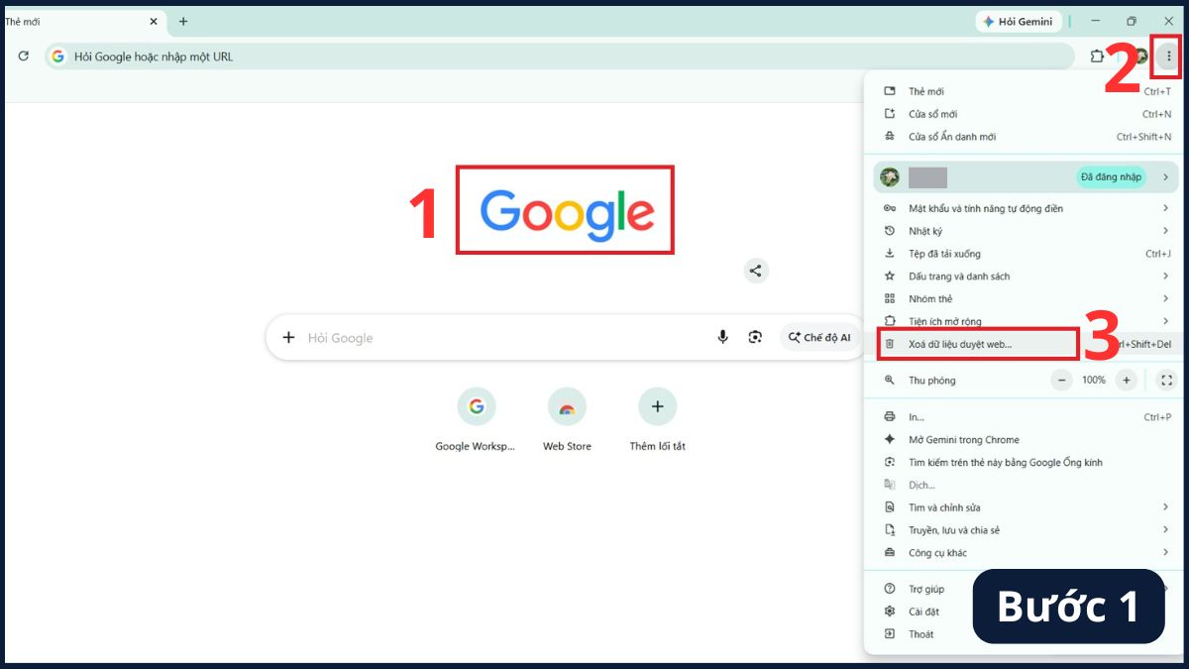Decrease zoom with the minus button
1189x669 pixels.
[1062, 380]
